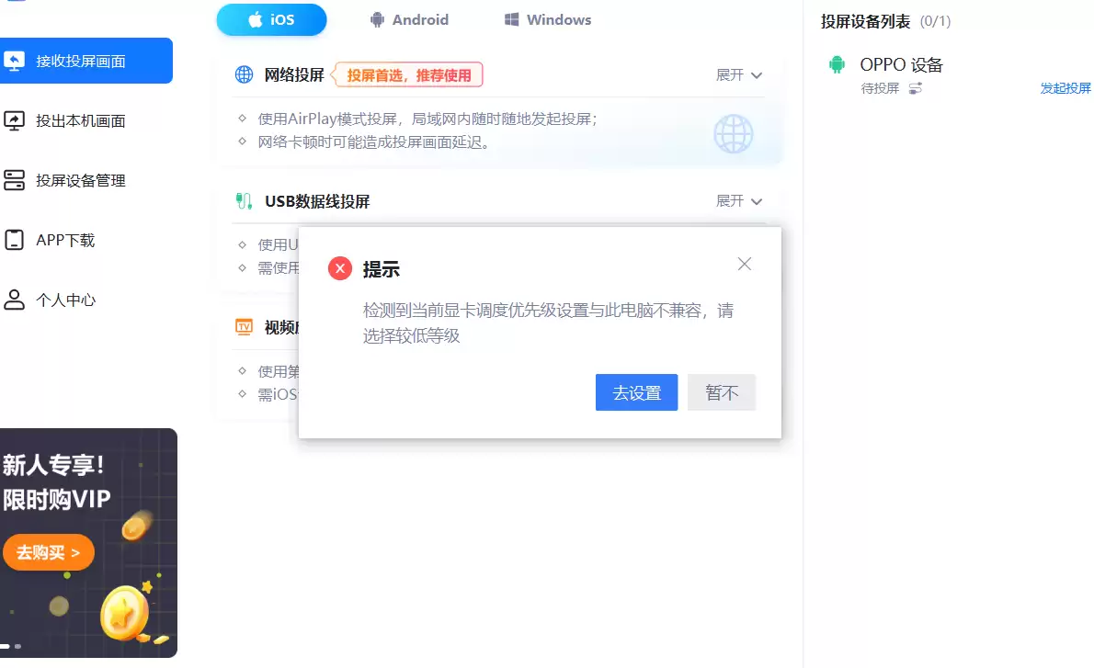This screenshot has height=668, width=1094.
Task: Click the green Android icon for OPPO 设备
Action: pos(836,63)
